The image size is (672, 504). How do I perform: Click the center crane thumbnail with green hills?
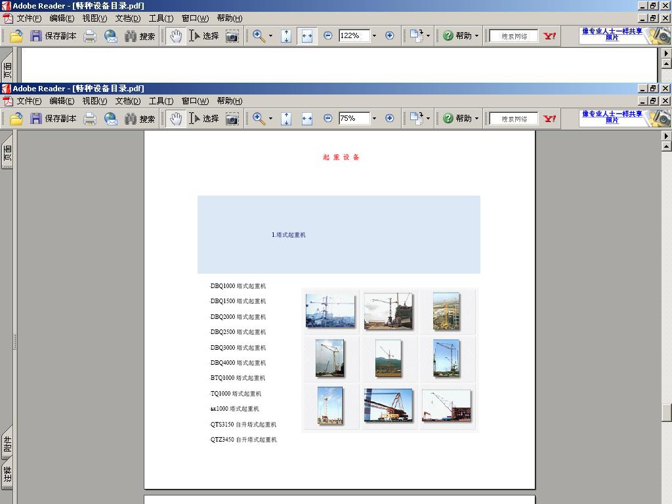tap(388, 359)
